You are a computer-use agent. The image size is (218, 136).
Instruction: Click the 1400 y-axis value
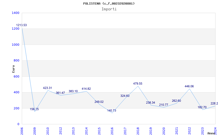16,13
